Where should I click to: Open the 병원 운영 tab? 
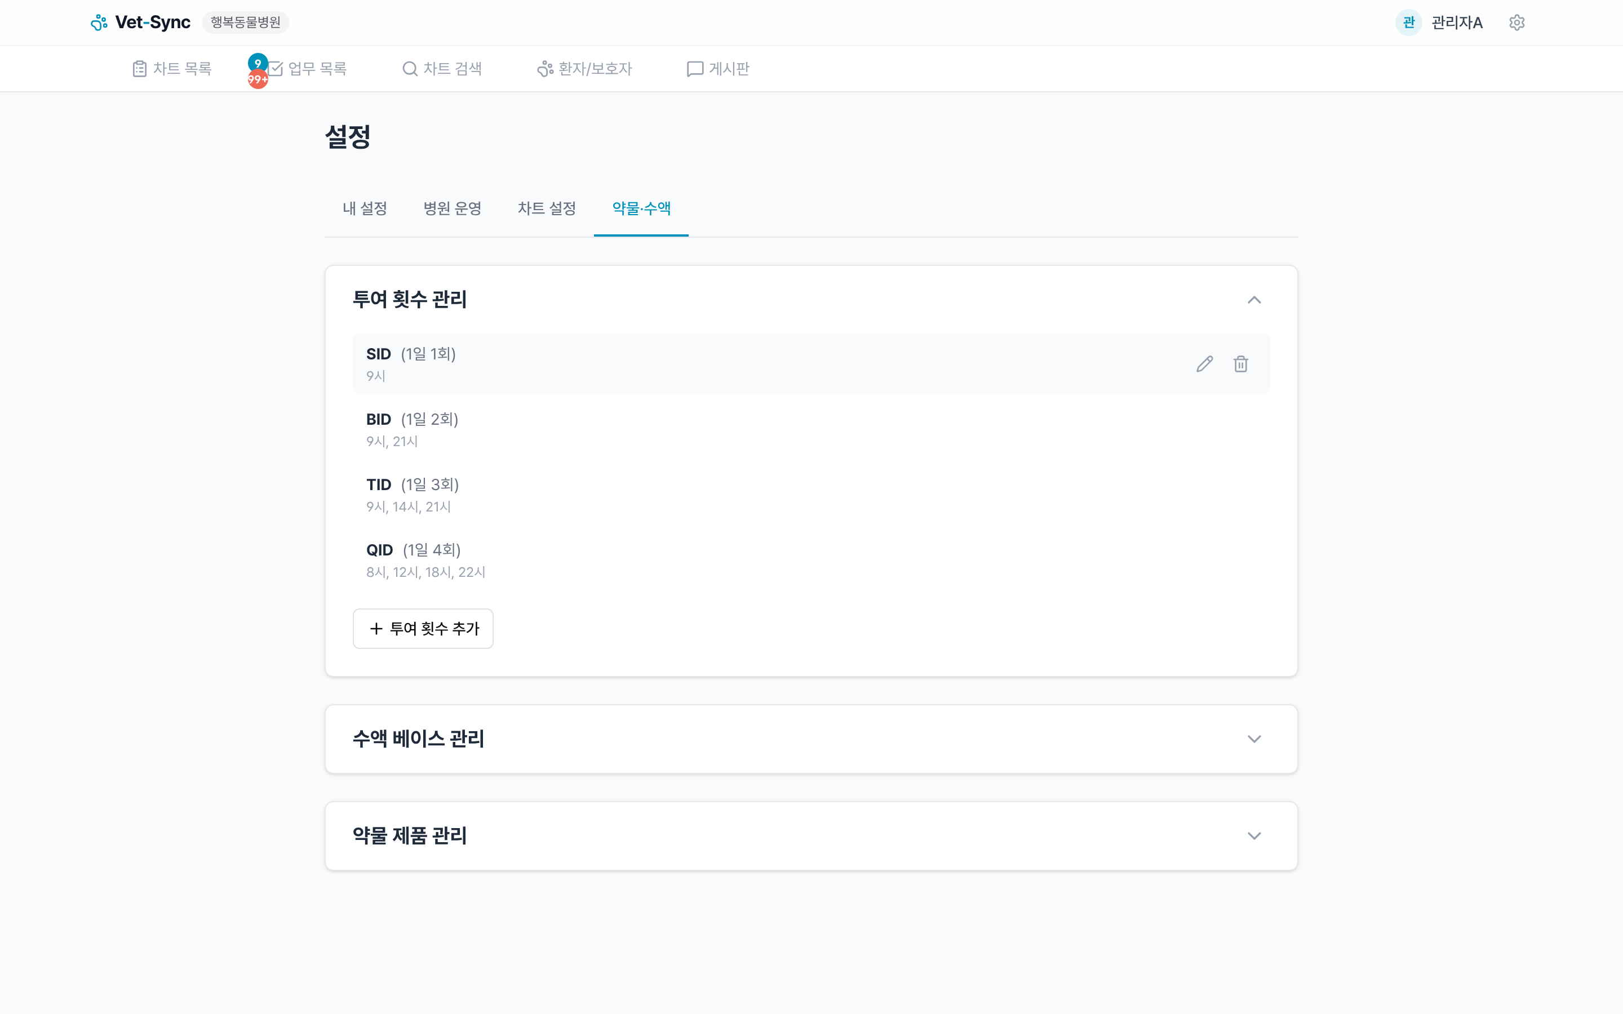pos(453,208)
